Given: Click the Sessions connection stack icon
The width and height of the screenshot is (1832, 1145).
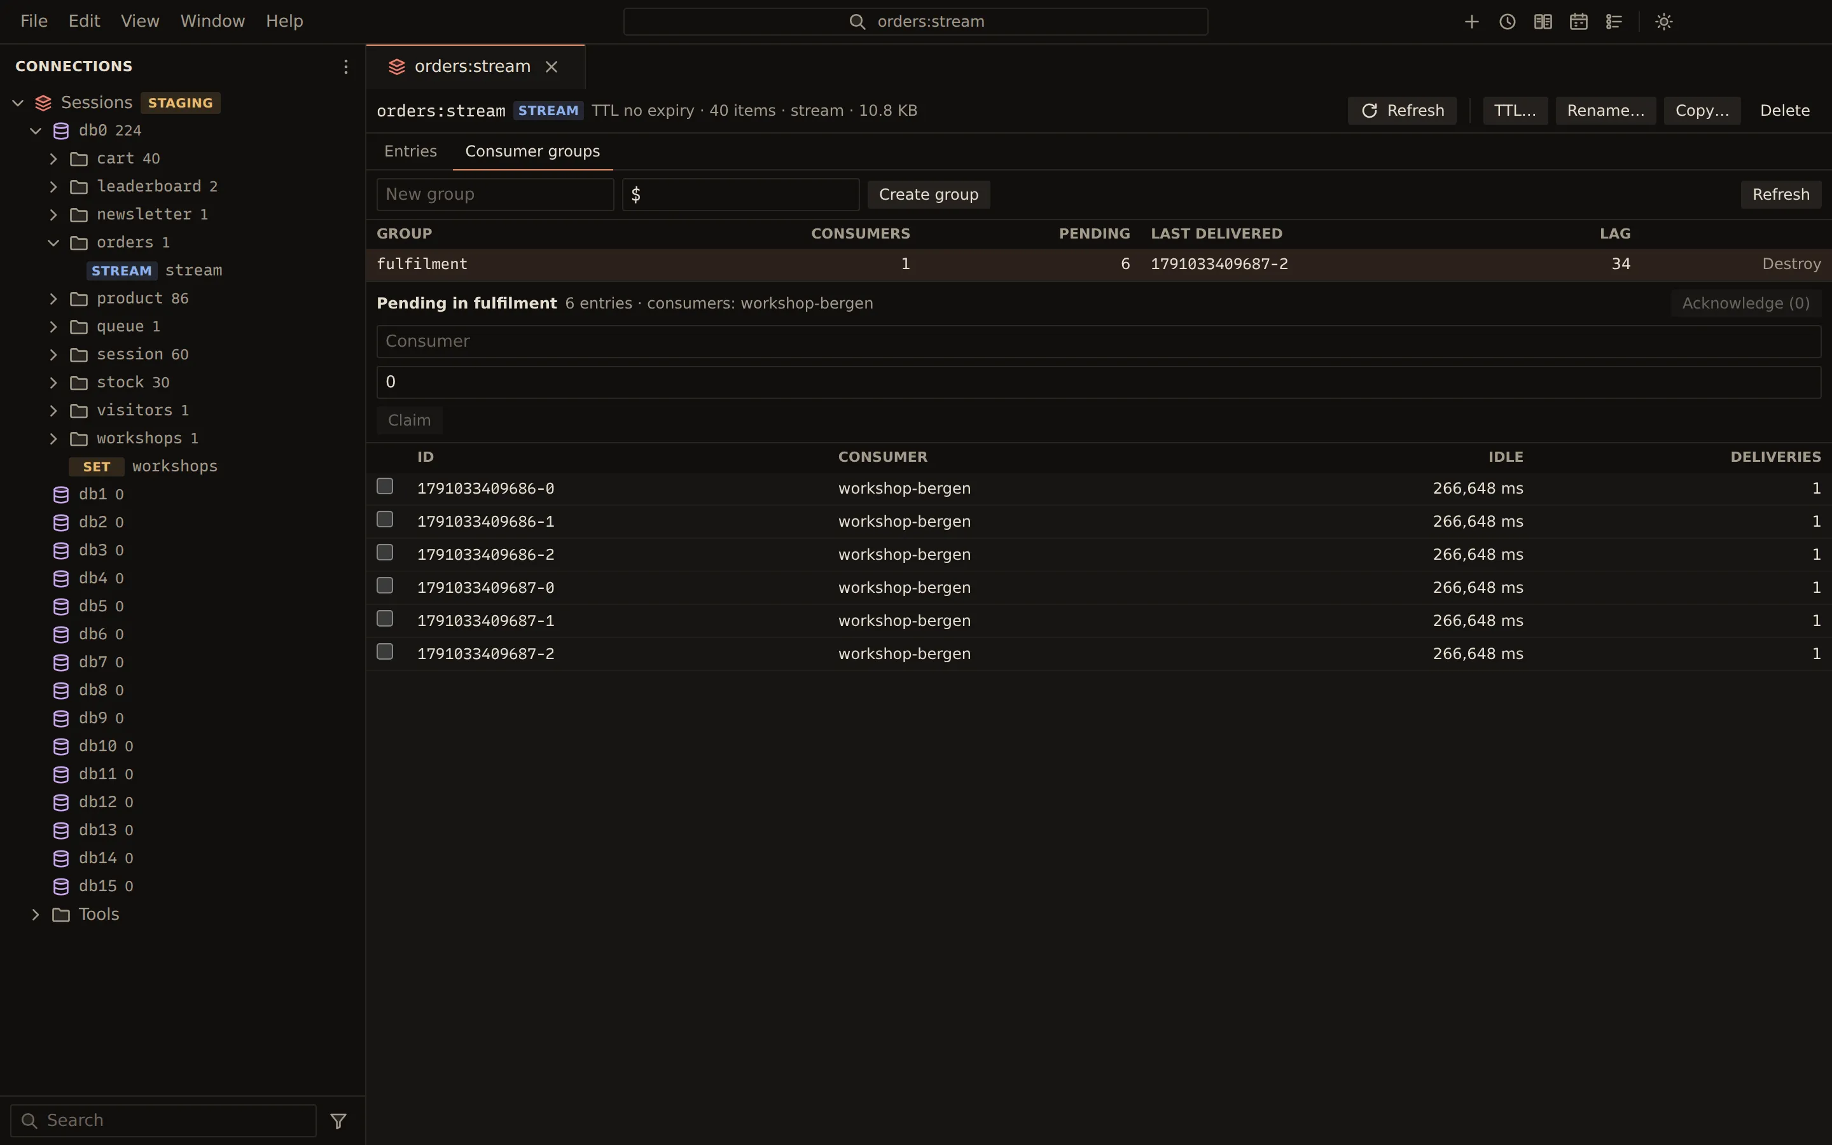Looking at the screenshot, I should pyautogui.click(x=43, y=103).
